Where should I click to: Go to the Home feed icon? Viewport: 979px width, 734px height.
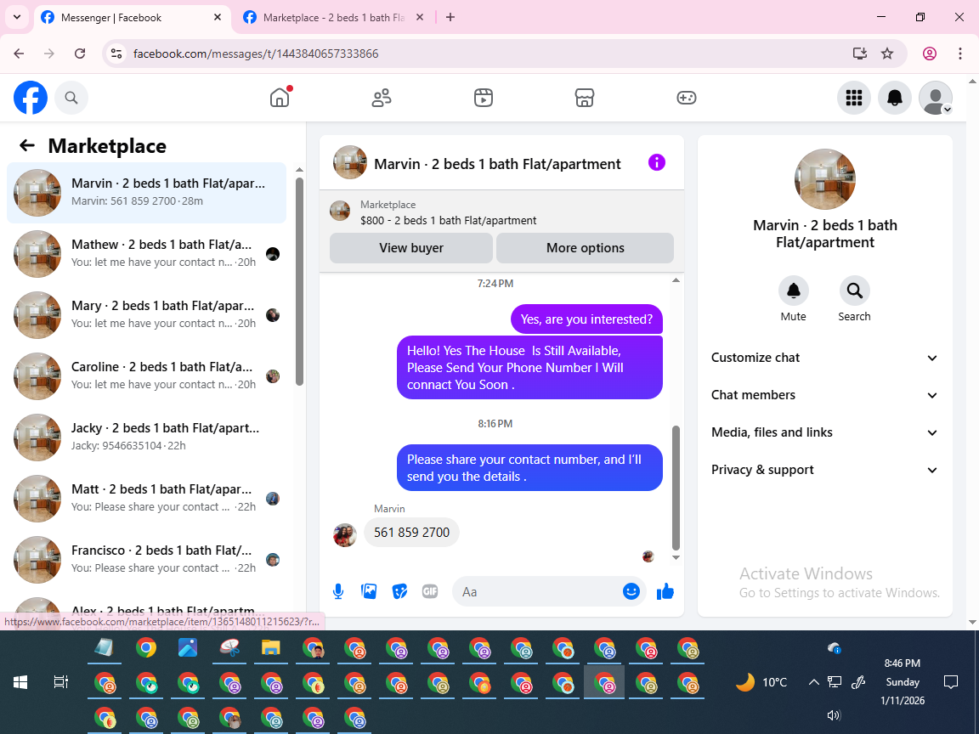point(280,98)
